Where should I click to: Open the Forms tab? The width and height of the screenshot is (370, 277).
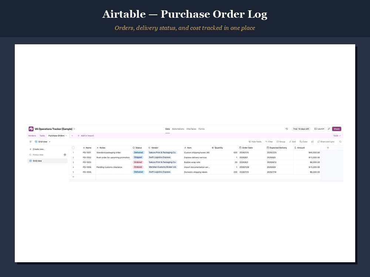pos(202,129)
